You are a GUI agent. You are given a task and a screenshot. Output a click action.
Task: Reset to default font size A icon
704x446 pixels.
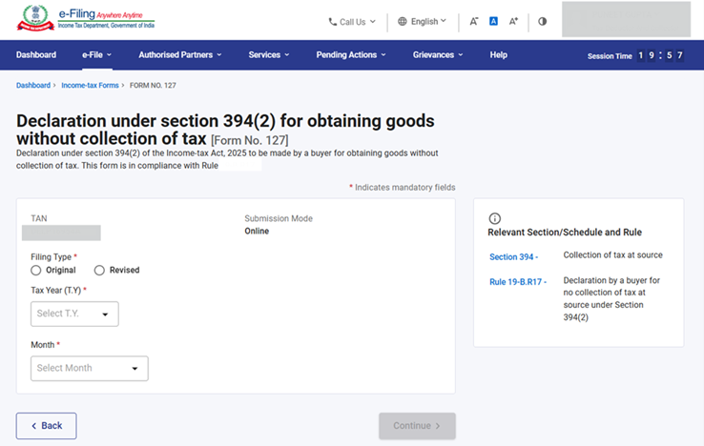click(493, 21)
